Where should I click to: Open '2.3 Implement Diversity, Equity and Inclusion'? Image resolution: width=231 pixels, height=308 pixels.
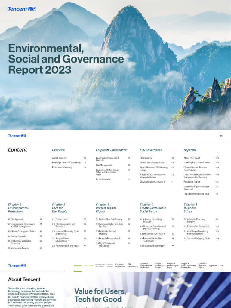tap(66, 233)
